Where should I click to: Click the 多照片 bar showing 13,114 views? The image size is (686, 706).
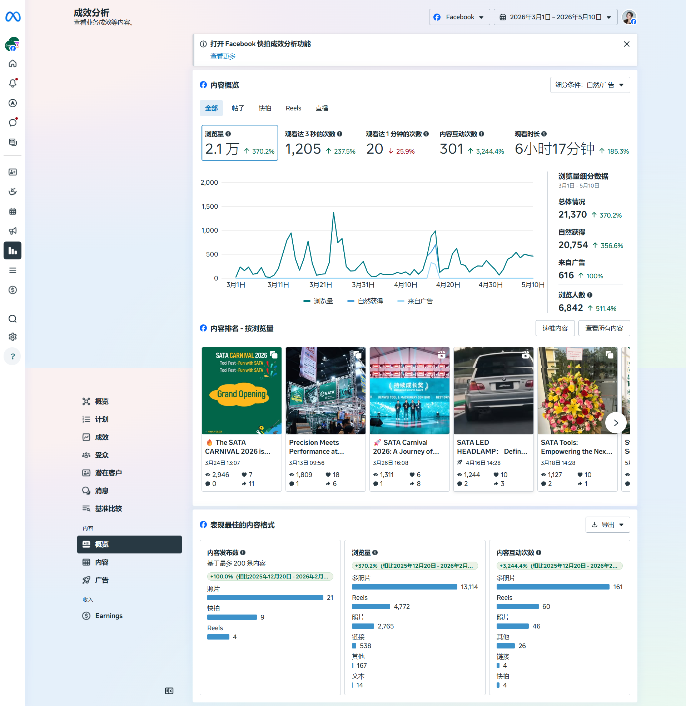(x=404, y=587)
